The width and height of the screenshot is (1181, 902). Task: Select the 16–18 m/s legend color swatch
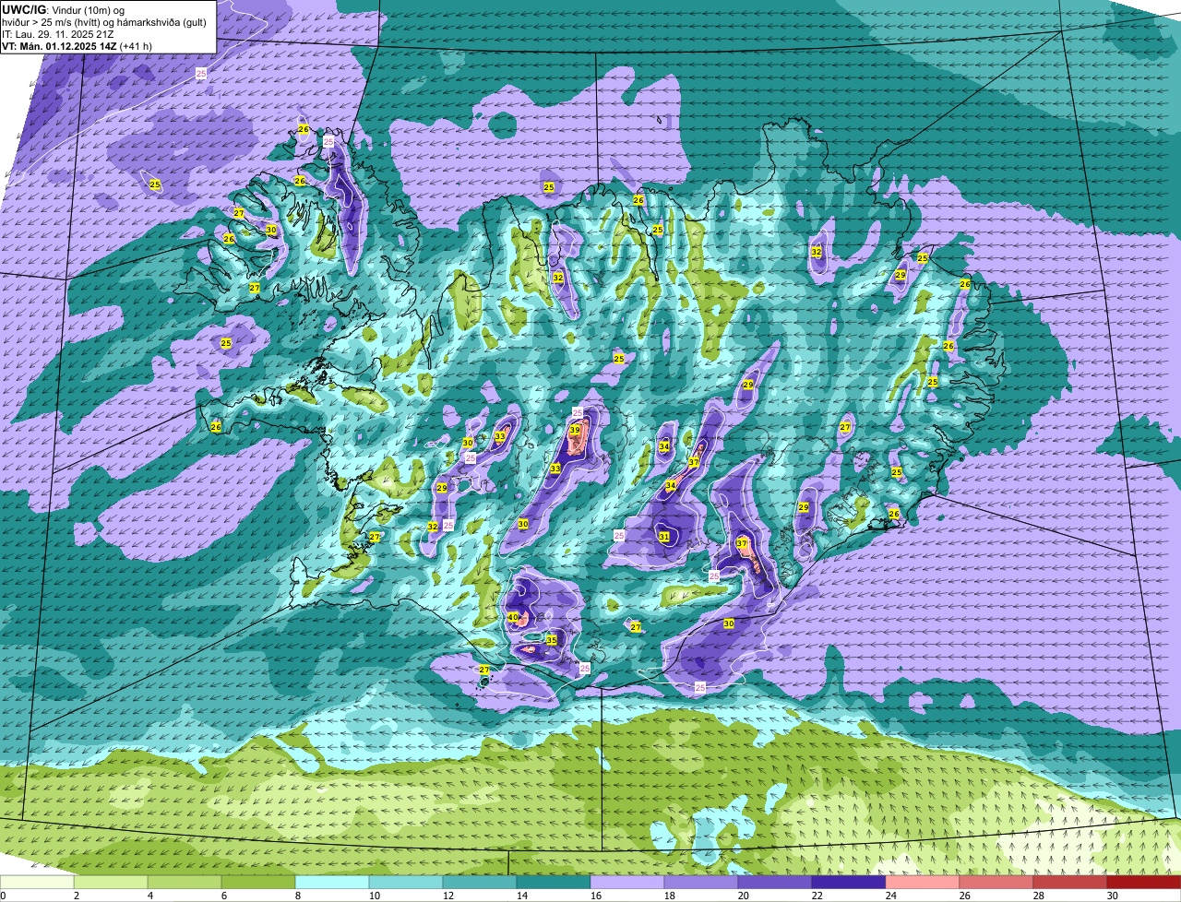[x=627, y=883]
